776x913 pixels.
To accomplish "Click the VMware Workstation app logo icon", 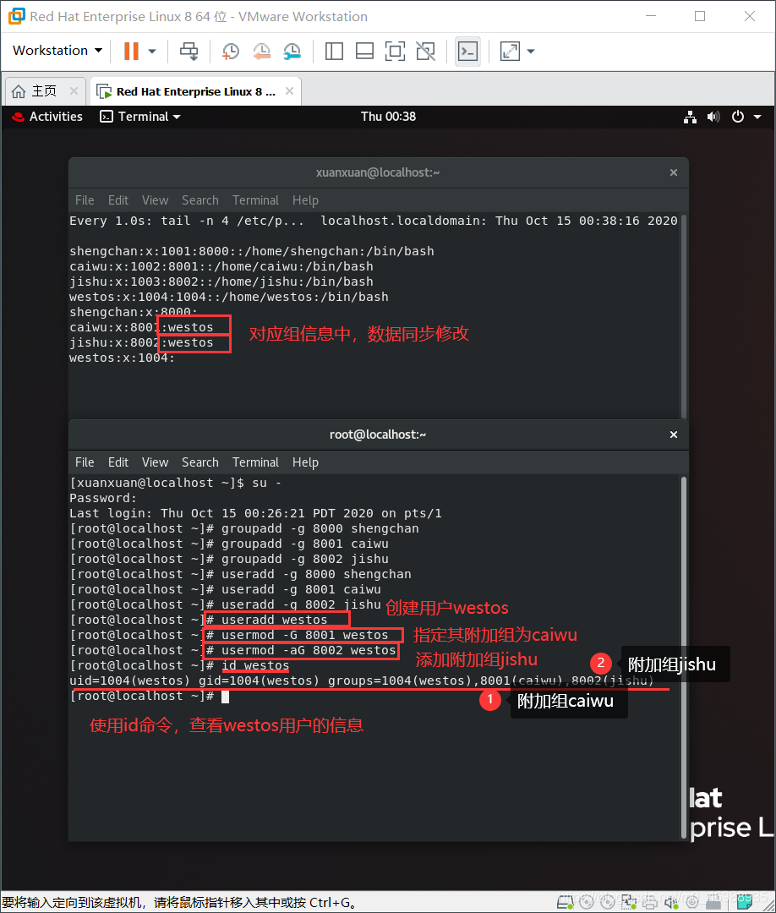I will 16,16.
